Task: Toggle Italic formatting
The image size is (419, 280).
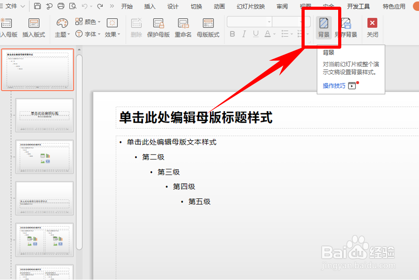Action: [244, 34]
